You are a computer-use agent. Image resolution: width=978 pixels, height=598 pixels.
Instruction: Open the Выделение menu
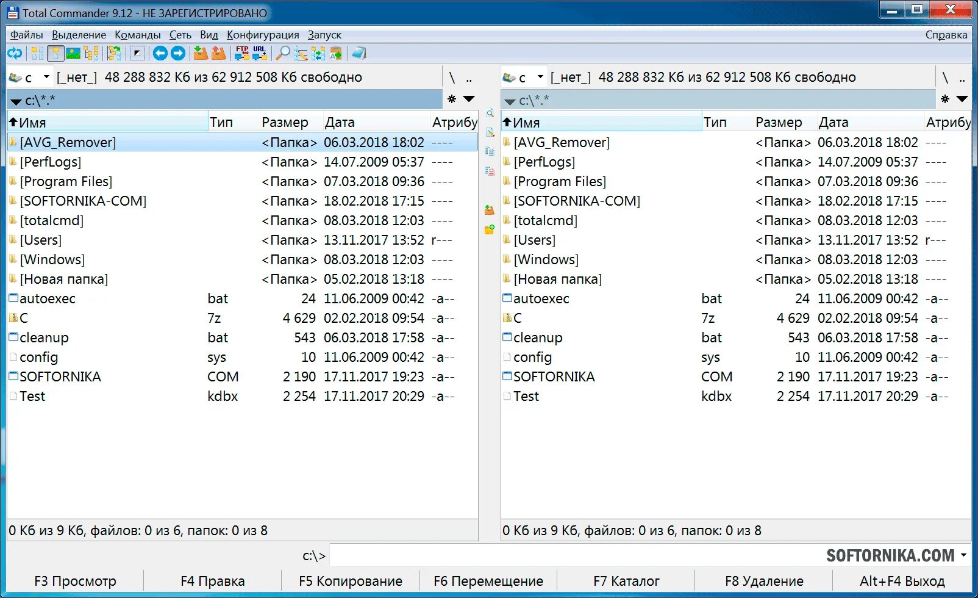pyautogui.click(x=79, y=35)
